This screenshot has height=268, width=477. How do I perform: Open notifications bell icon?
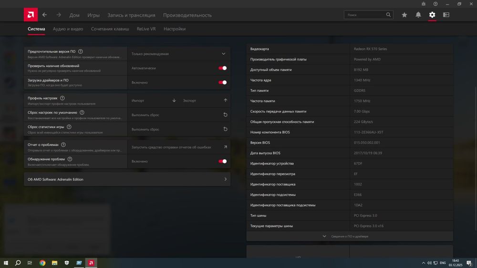(x=418, y=15)
